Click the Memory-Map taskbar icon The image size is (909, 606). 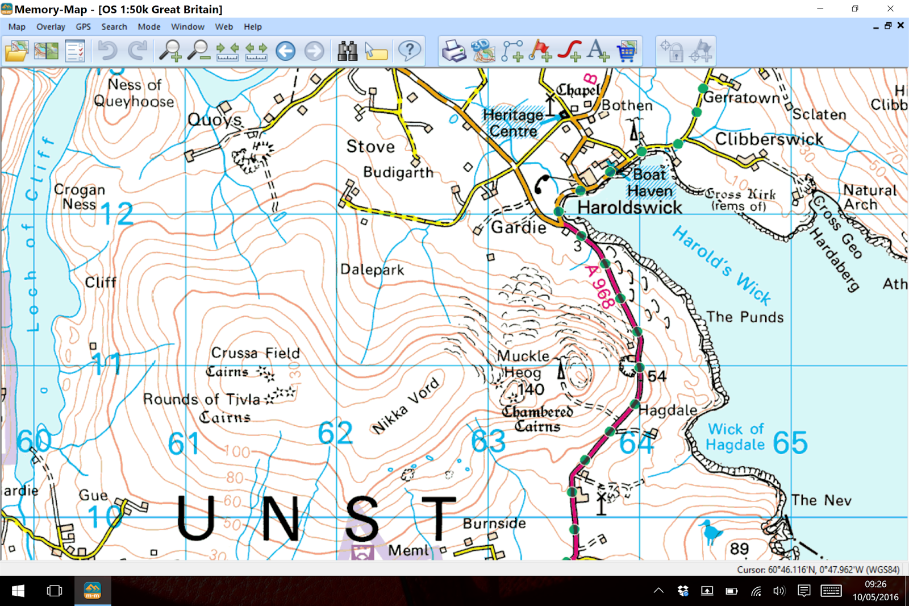pyautogui.click(x=92, y=590)
